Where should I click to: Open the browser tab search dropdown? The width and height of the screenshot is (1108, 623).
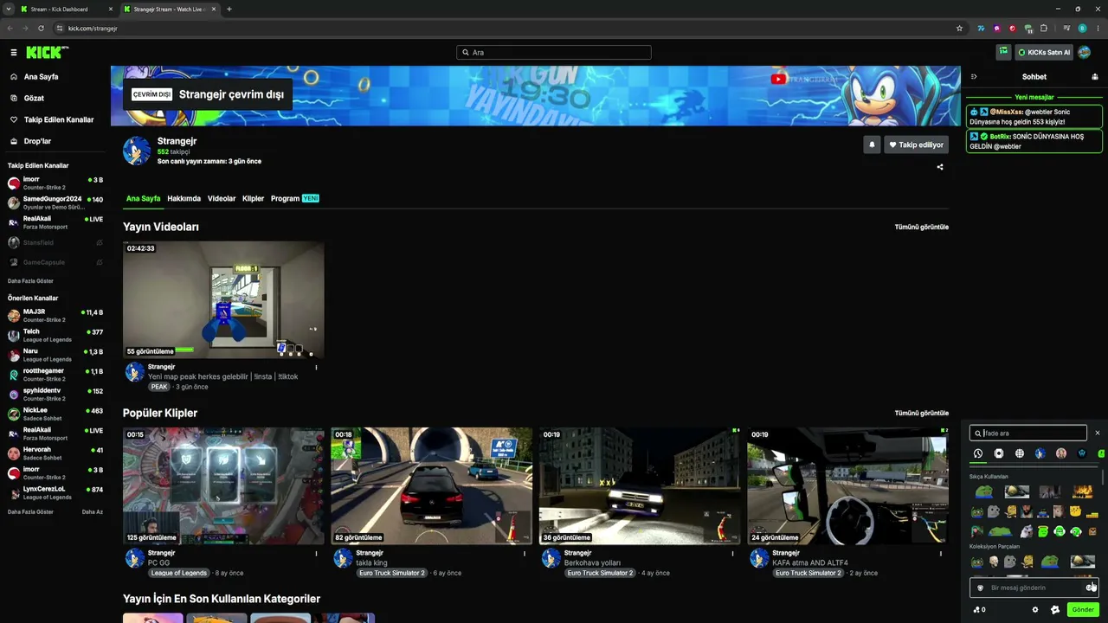8,10
